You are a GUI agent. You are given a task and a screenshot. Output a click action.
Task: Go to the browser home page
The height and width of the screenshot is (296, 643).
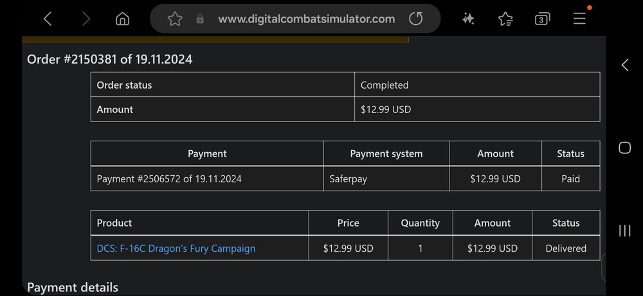coord(122,19)
